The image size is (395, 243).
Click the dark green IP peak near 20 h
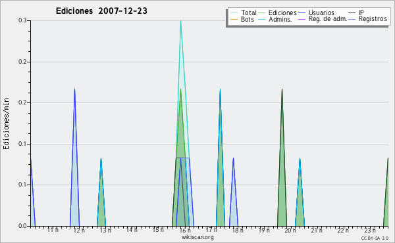coord(282,91)
